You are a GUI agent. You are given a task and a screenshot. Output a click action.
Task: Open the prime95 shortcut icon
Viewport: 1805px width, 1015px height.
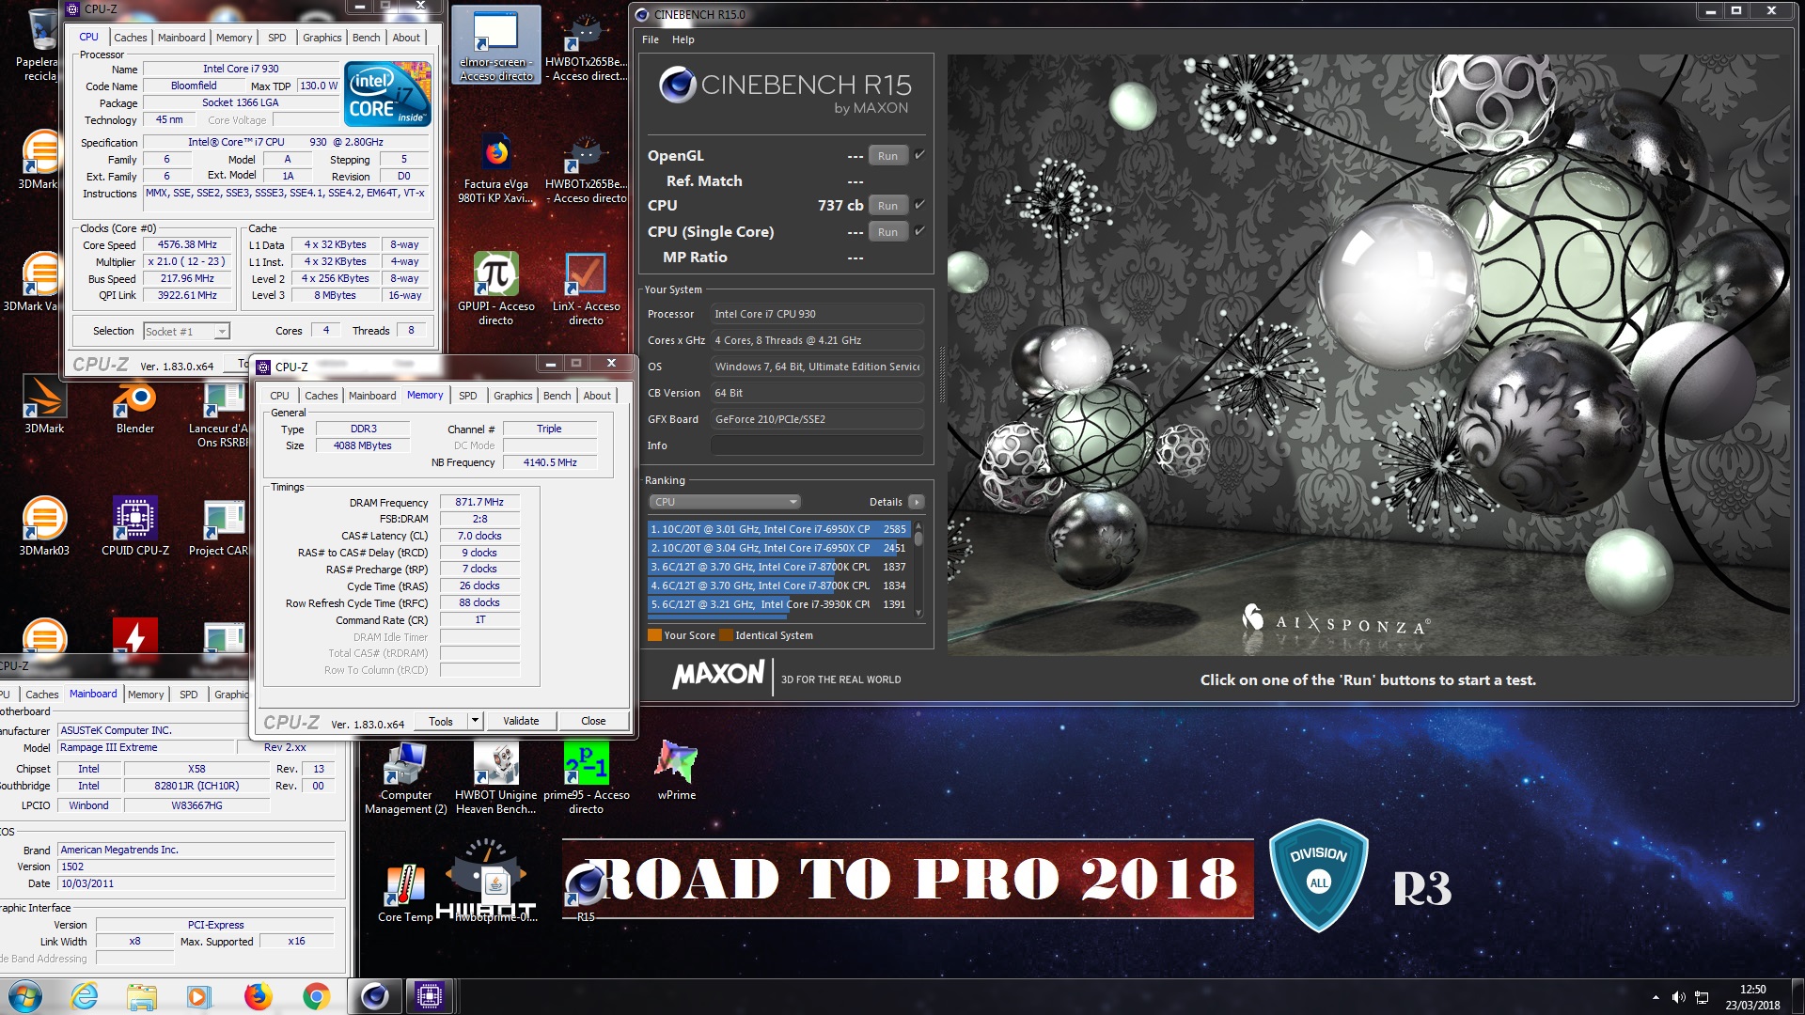[x=586, y=778]
